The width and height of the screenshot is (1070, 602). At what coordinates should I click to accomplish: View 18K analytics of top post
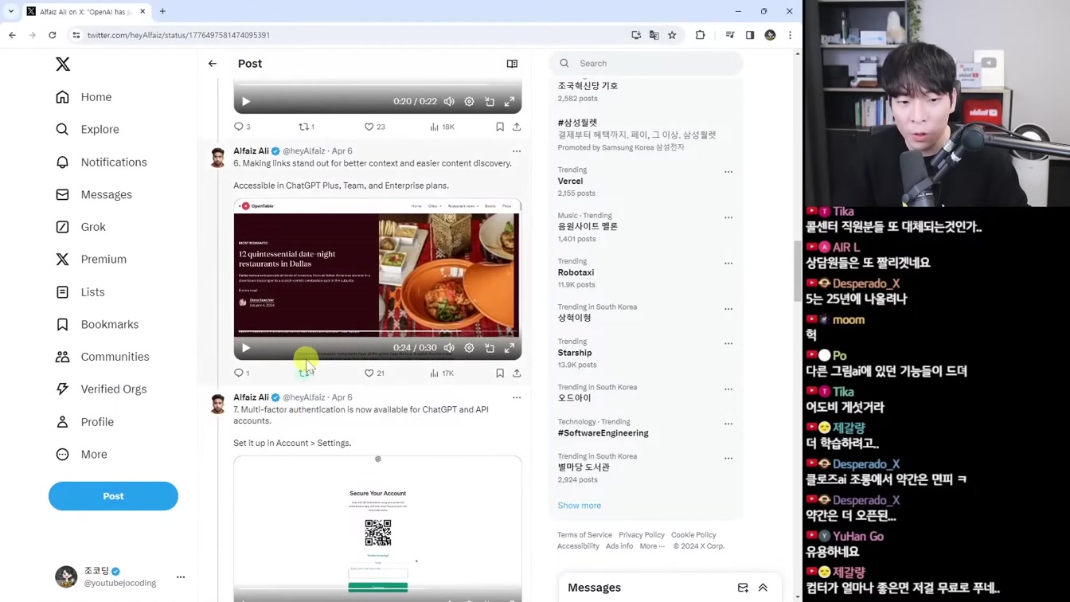point(442,127)
